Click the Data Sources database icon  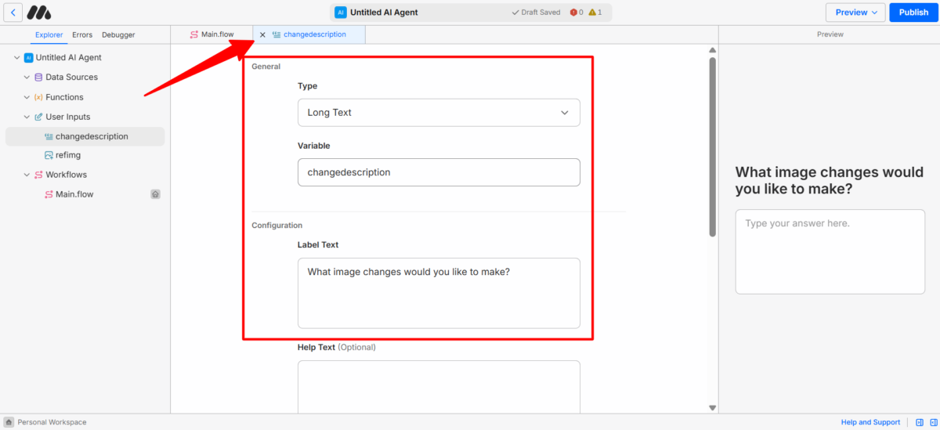pos(38,78)
